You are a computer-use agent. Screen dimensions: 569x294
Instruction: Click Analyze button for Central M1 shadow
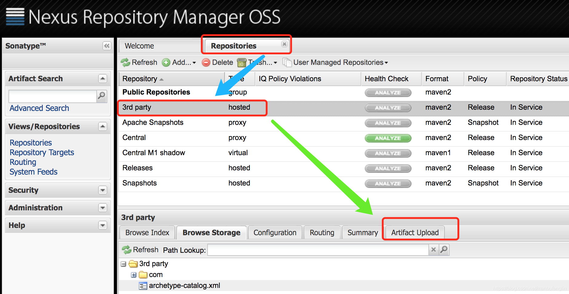388,153
